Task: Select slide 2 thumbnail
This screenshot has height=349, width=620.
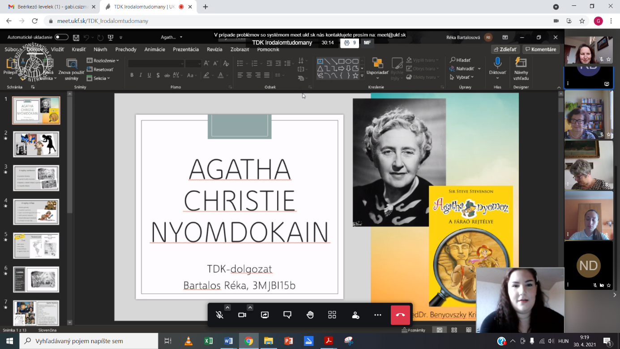Action: coord(36,144)
